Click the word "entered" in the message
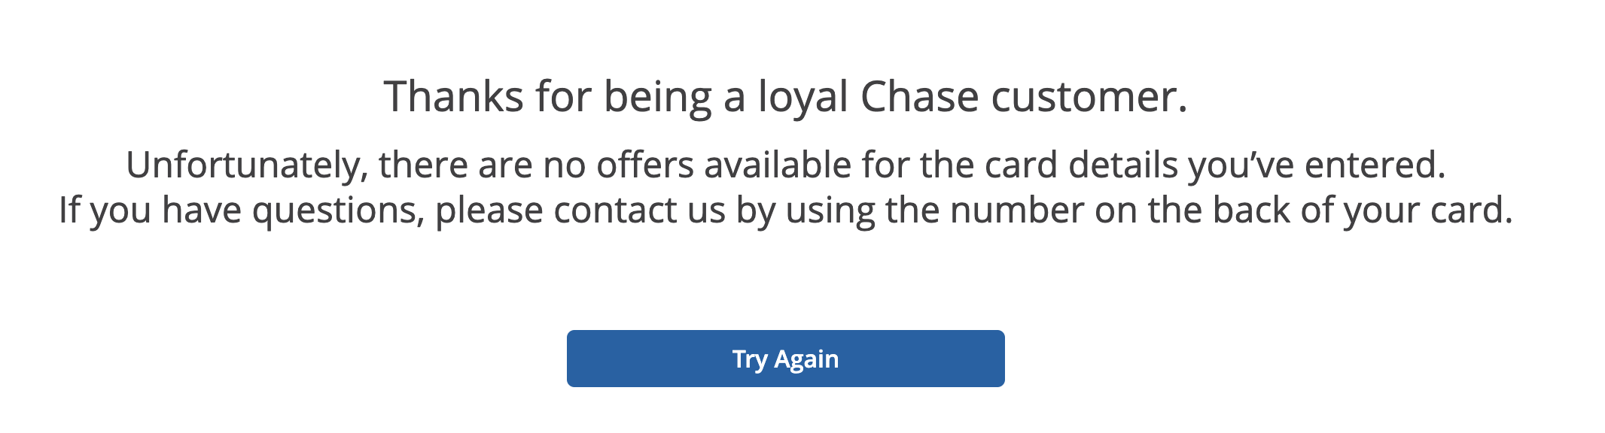Image resolution: width=1605 pixels, height=433 pixels. point(1374,165)
